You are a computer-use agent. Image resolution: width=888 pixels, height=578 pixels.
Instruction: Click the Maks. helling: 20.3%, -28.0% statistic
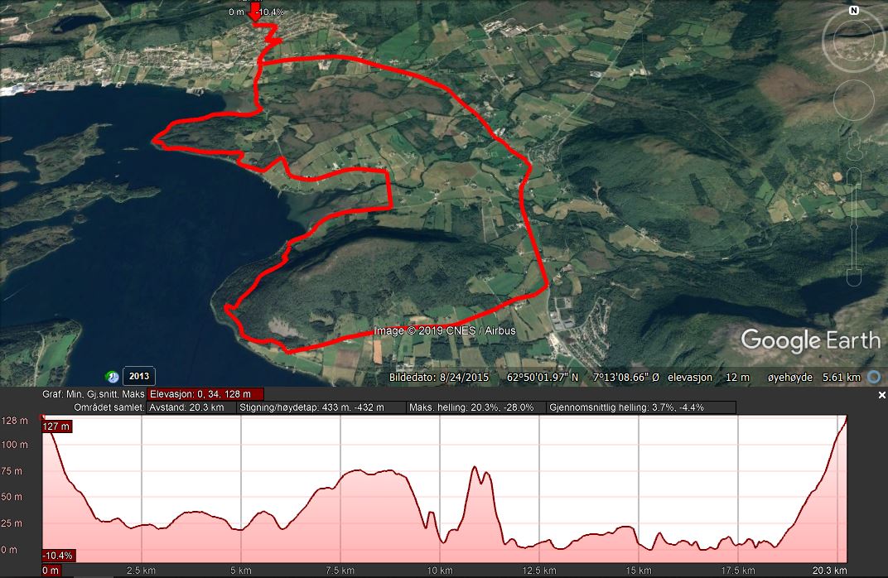pos(476,407)
